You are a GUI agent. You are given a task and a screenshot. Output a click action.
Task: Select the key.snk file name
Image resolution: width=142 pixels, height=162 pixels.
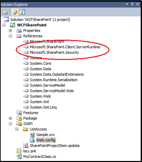click(30, 151)
